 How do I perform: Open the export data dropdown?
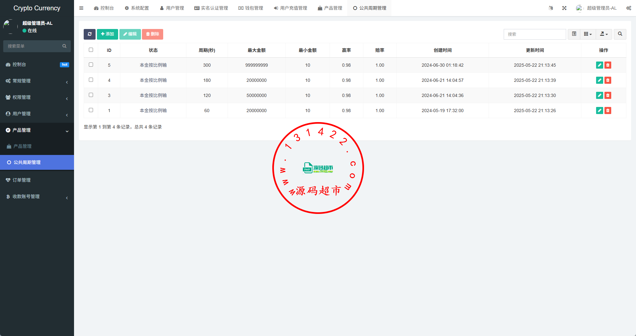pyautogui.click(x=604, y=34)
